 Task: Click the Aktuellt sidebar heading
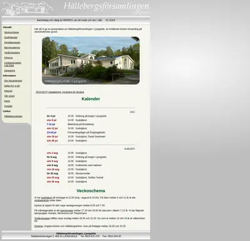tap(7, 27)
